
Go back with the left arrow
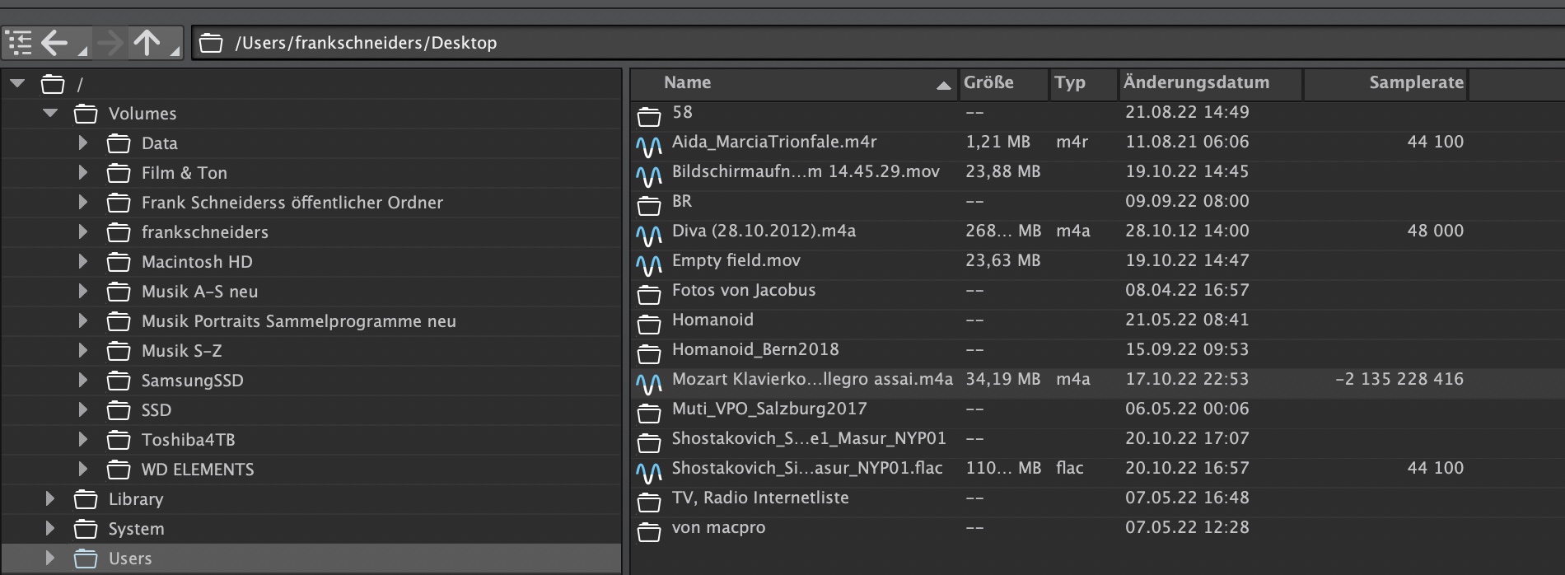[x=55, y=43]
